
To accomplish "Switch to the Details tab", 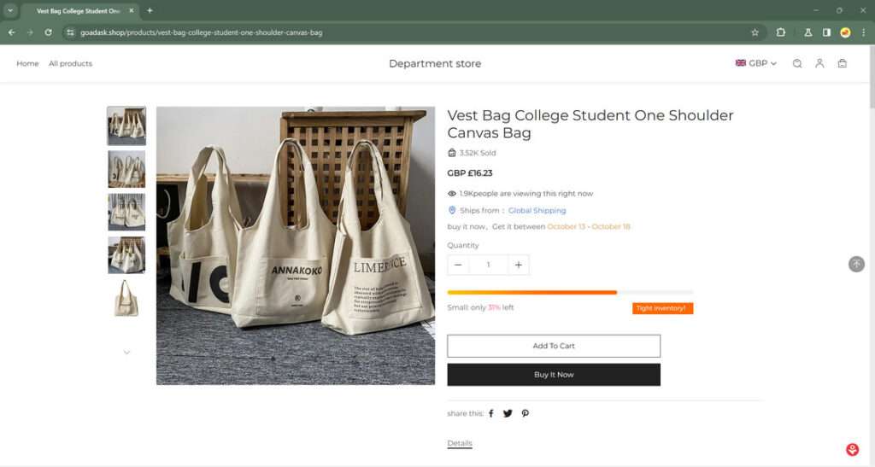I will tap(460, 443).
